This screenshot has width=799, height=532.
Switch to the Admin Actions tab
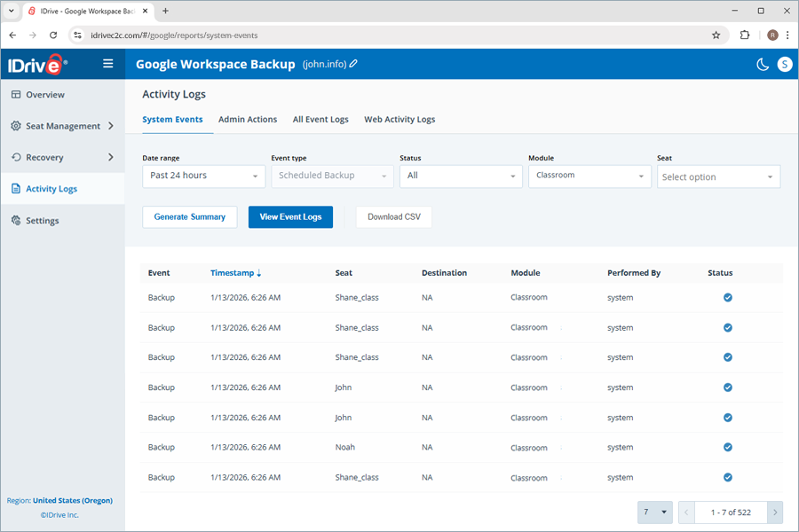point(248,119)
